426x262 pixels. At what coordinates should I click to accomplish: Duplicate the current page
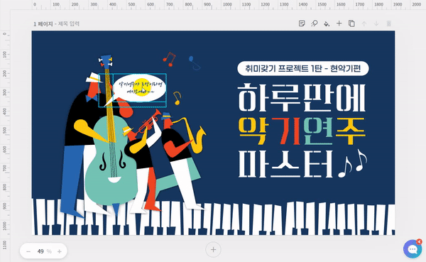pos(351,23)
